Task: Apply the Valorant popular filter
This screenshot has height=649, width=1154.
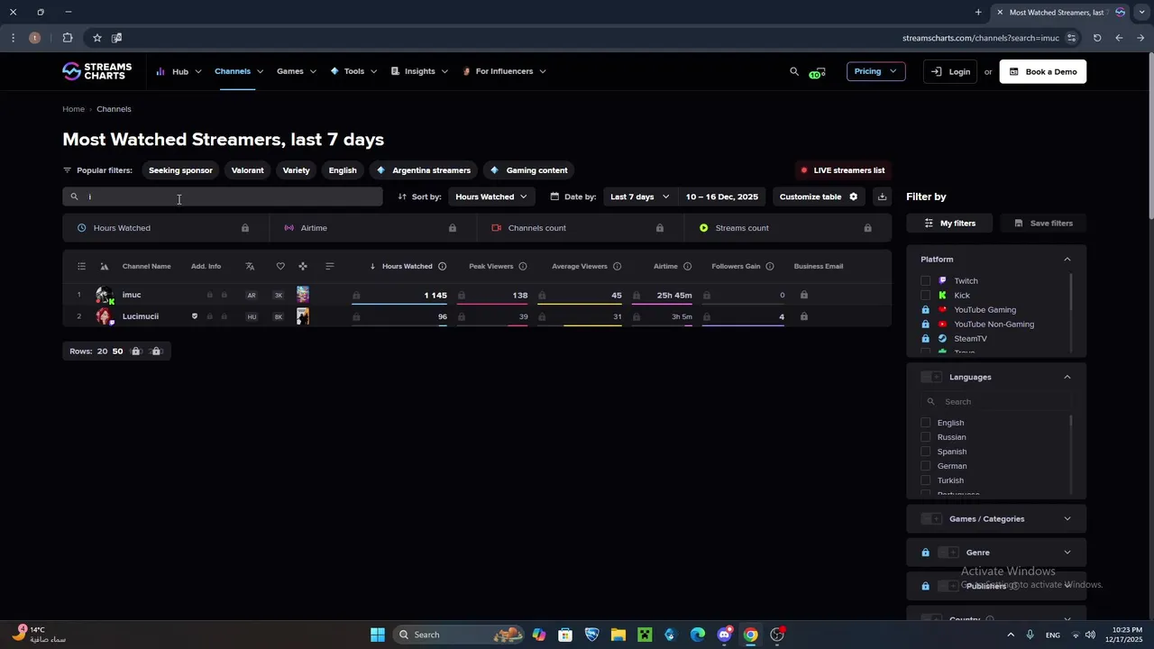Action: (247, 170)
